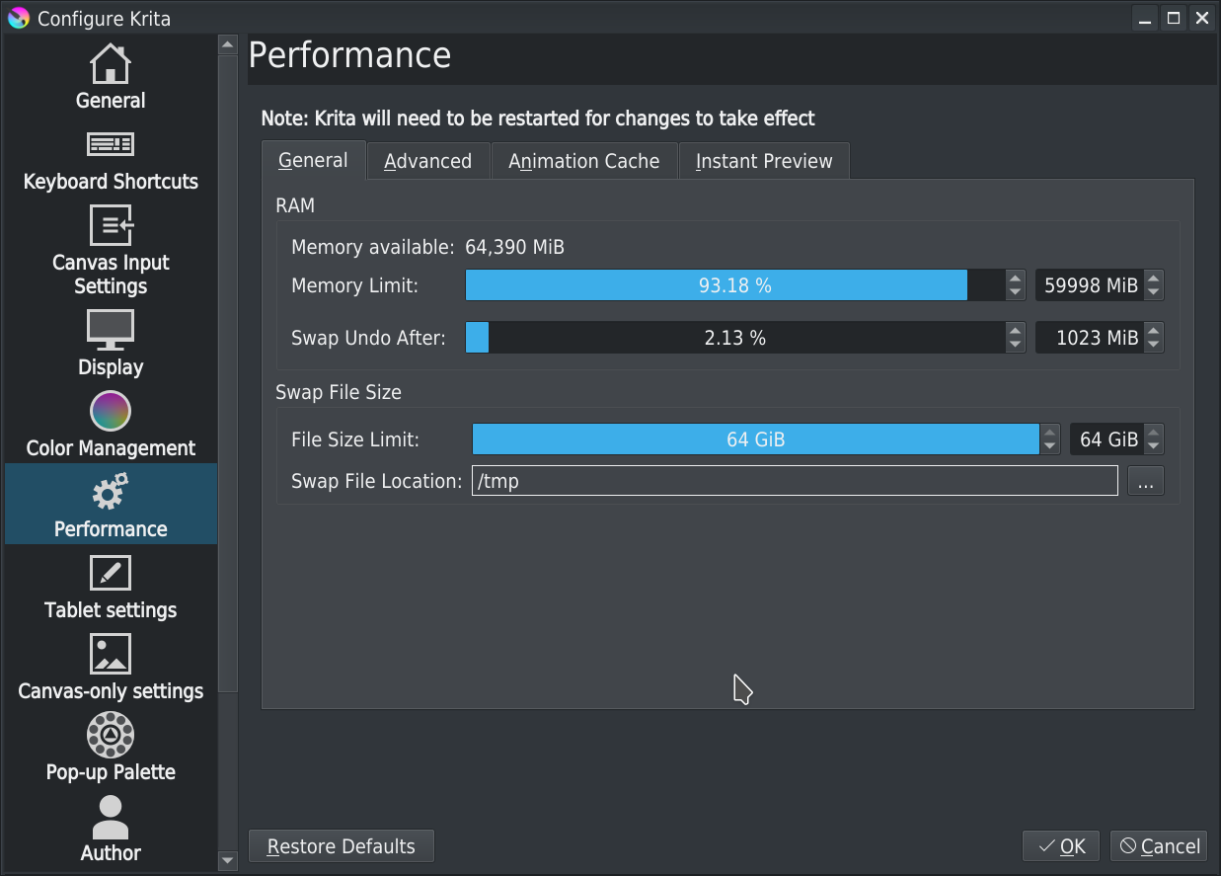
Task: Increase File Size Limit GiB spinbox
Action: coord(1153,432)
